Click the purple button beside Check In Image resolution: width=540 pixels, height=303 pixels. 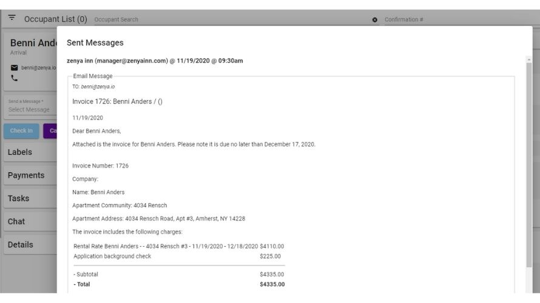click(50, 131)
